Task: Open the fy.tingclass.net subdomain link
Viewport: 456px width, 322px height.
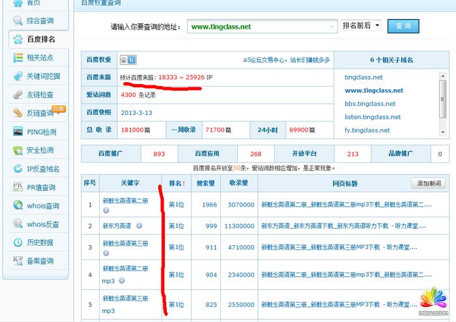Action: coord(367,130)
